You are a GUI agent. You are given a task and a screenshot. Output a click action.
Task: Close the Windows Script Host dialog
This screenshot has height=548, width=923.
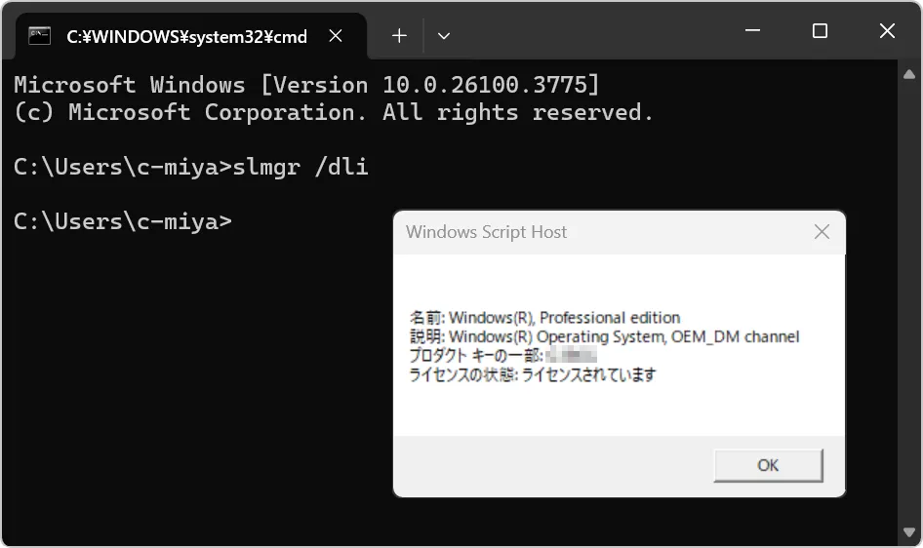point(822,232)
